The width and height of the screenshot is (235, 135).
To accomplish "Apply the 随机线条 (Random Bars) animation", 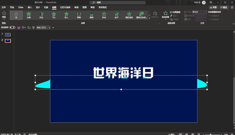I will point(129,15).
